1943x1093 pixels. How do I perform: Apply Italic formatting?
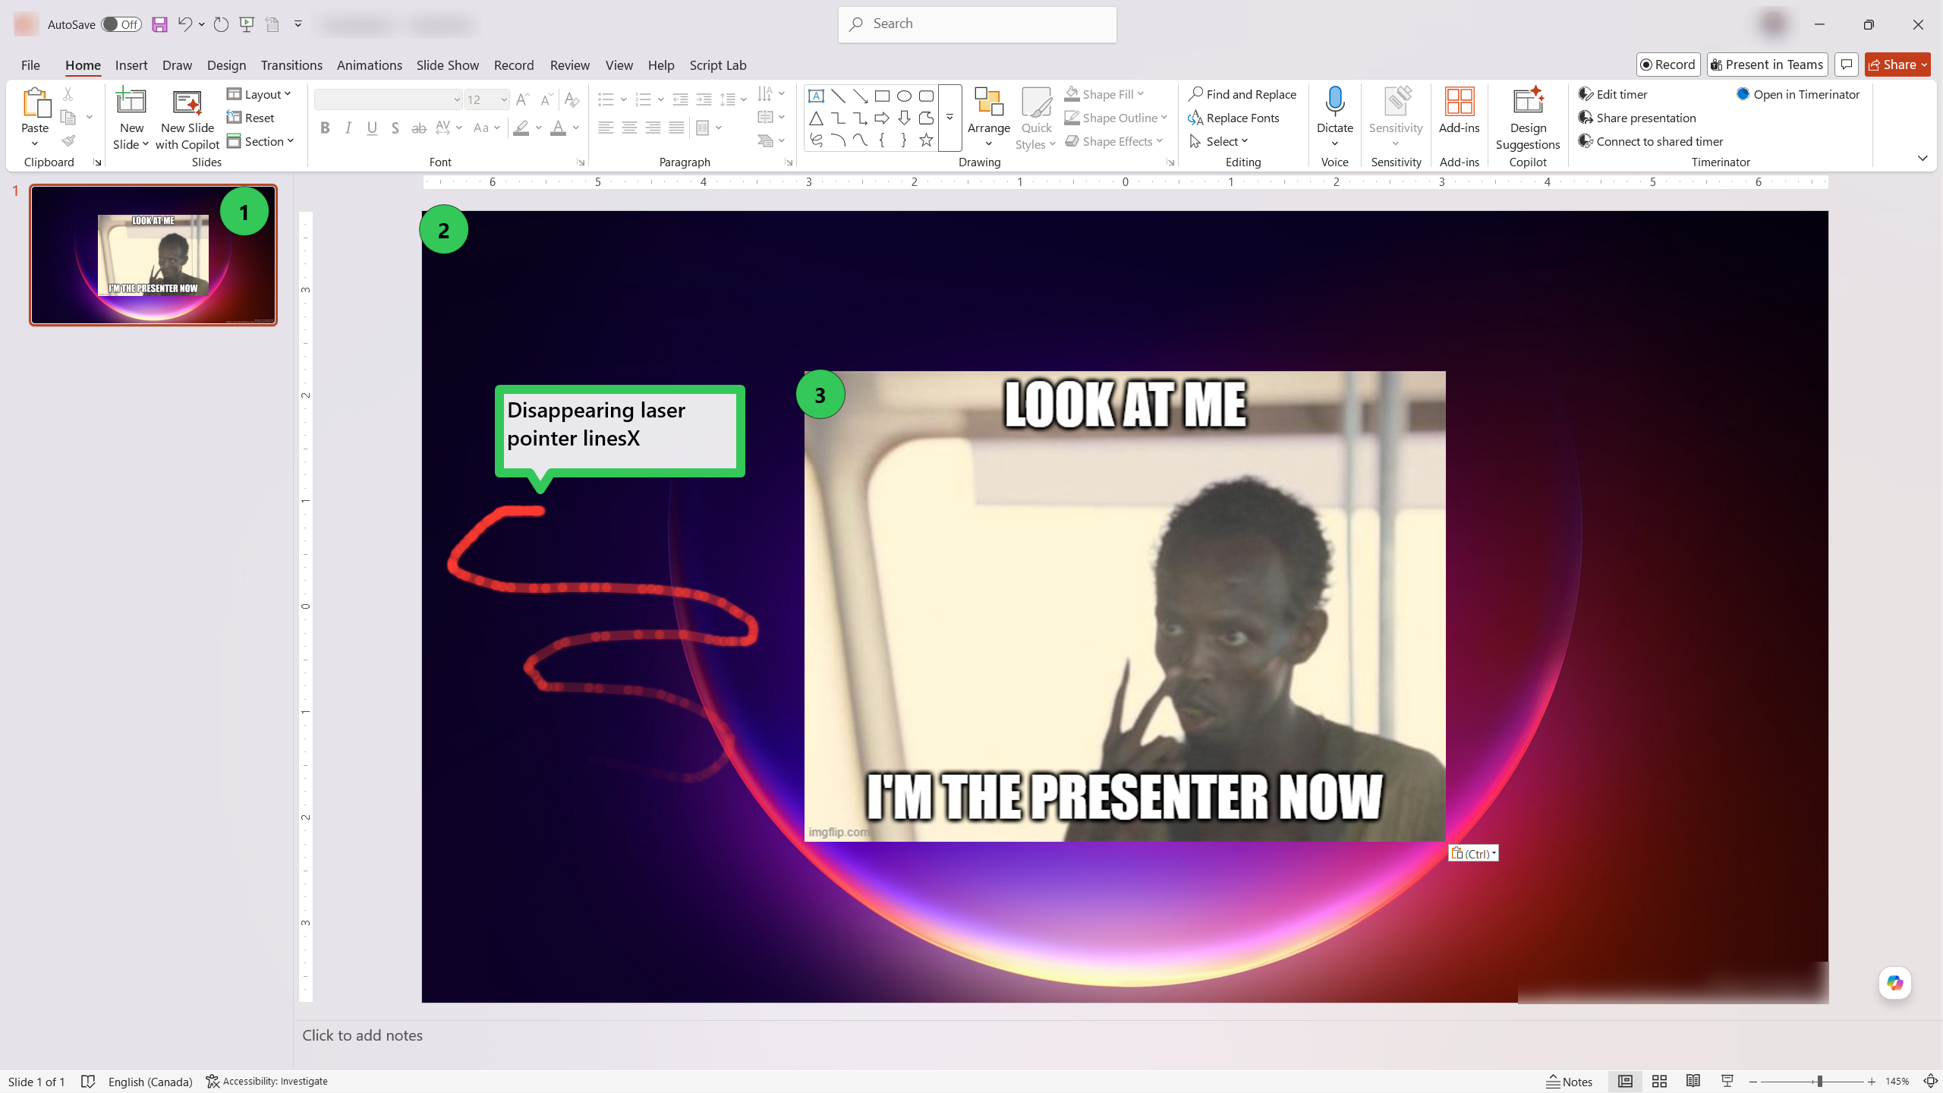[348, 128]
